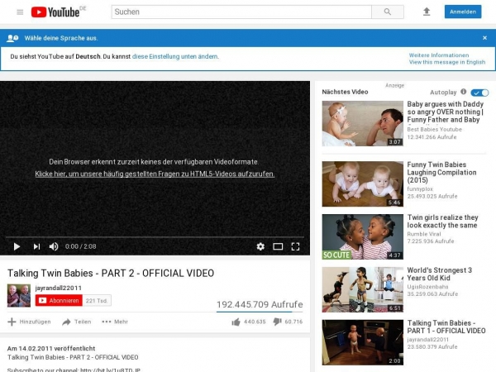Open 'Twin girls realize they look' title

click(x=442, y=222)
